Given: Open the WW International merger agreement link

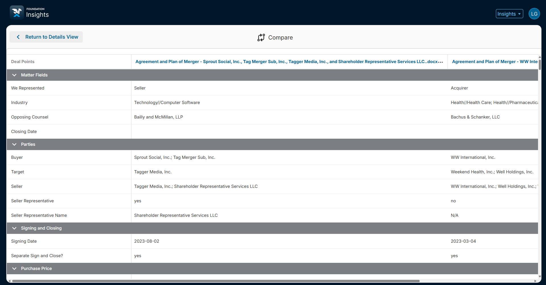Looking at the screenshot, I should [495, 62].
